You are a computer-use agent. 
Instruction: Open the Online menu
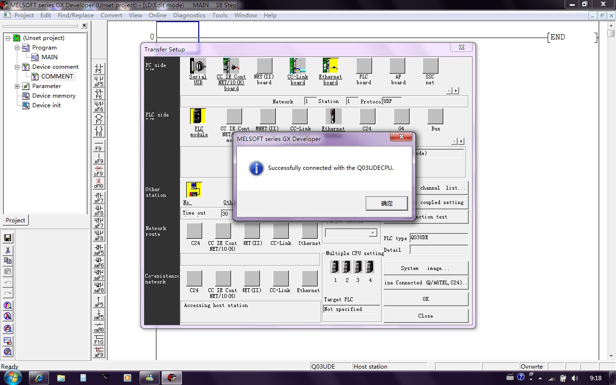157,15
